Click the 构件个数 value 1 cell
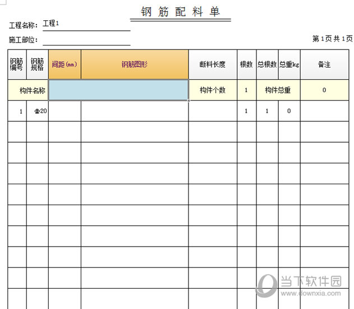Viewport: 354px width, 309px height. click(246, 90)
